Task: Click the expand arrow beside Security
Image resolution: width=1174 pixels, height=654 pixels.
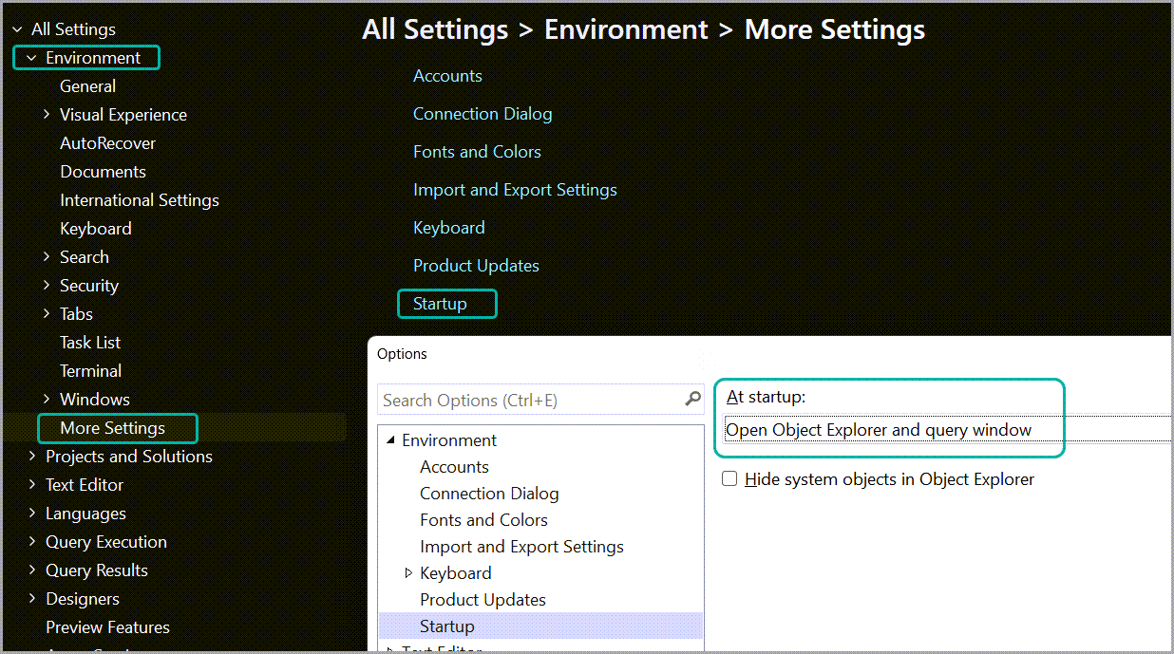Action: click(x=47, y=285)
